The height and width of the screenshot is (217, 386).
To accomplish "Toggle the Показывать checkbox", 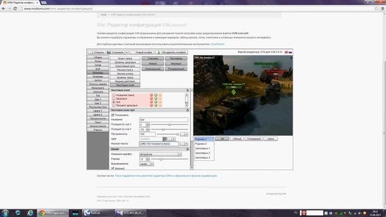I will tap(113, 115).
